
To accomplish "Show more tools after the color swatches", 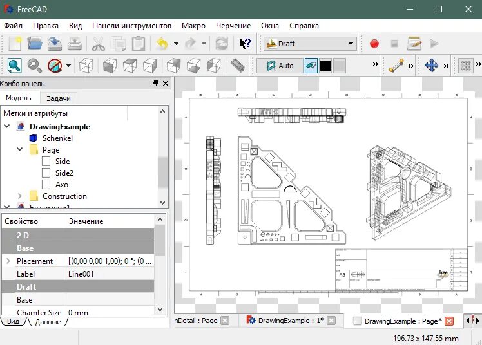I will [375, 64].
